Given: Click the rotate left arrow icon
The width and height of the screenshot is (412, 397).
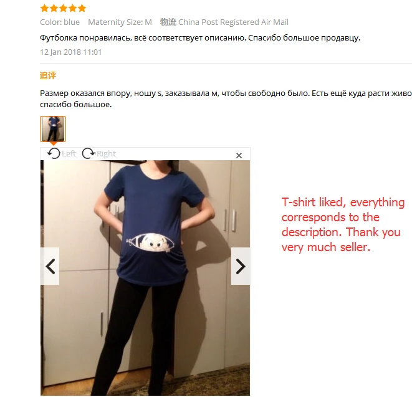Looking at the screenshot, I should click(54, 153).
